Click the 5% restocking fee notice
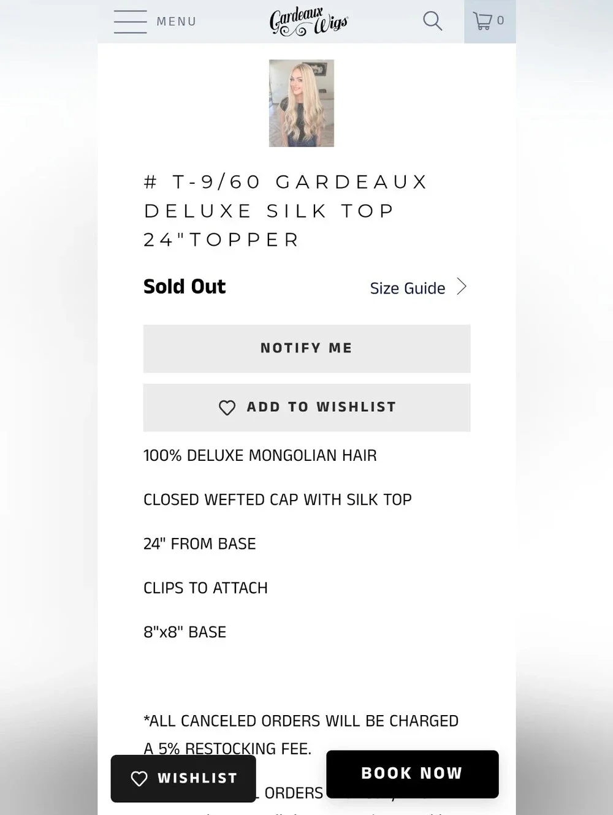The height and width of the screenshot is (815, 613). 301,734
